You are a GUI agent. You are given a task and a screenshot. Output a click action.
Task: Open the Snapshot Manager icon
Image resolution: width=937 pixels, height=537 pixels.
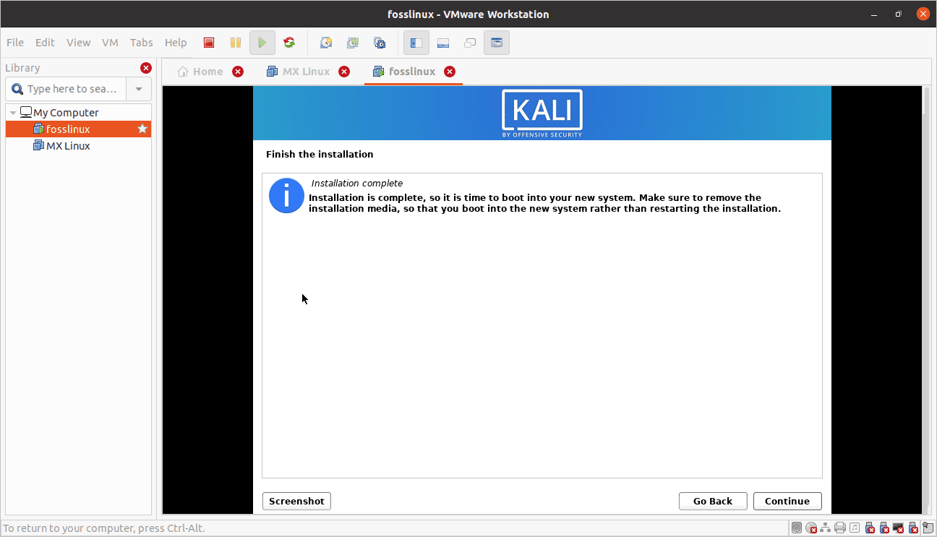point(380,43)
